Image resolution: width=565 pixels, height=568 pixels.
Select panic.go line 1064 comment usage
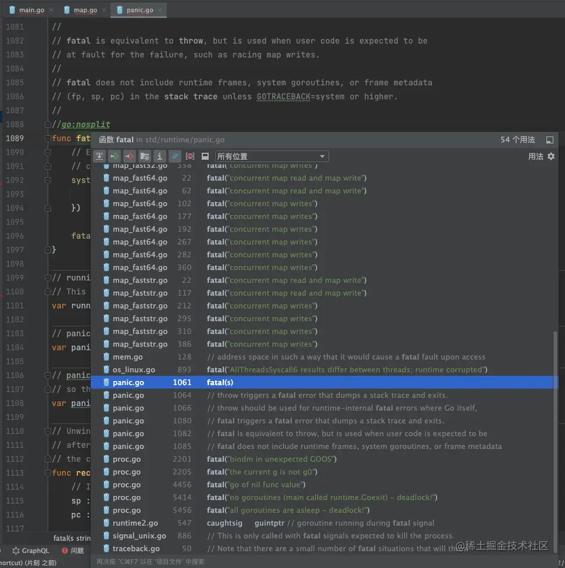[322, 395]
